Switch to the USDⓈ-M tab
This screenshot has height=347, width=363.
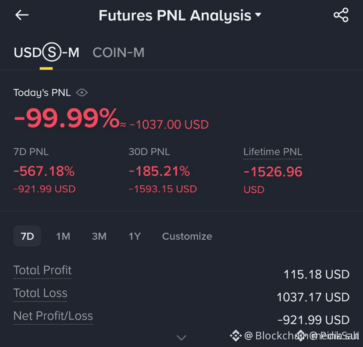pos(46,52)
